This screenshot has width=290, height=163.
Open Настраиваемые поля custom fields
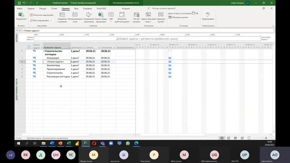coord(75,17)
